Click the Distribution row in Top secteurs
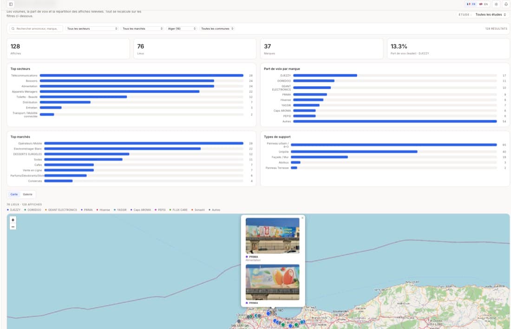This screenshot has width=511, height=329. [131, 102]
